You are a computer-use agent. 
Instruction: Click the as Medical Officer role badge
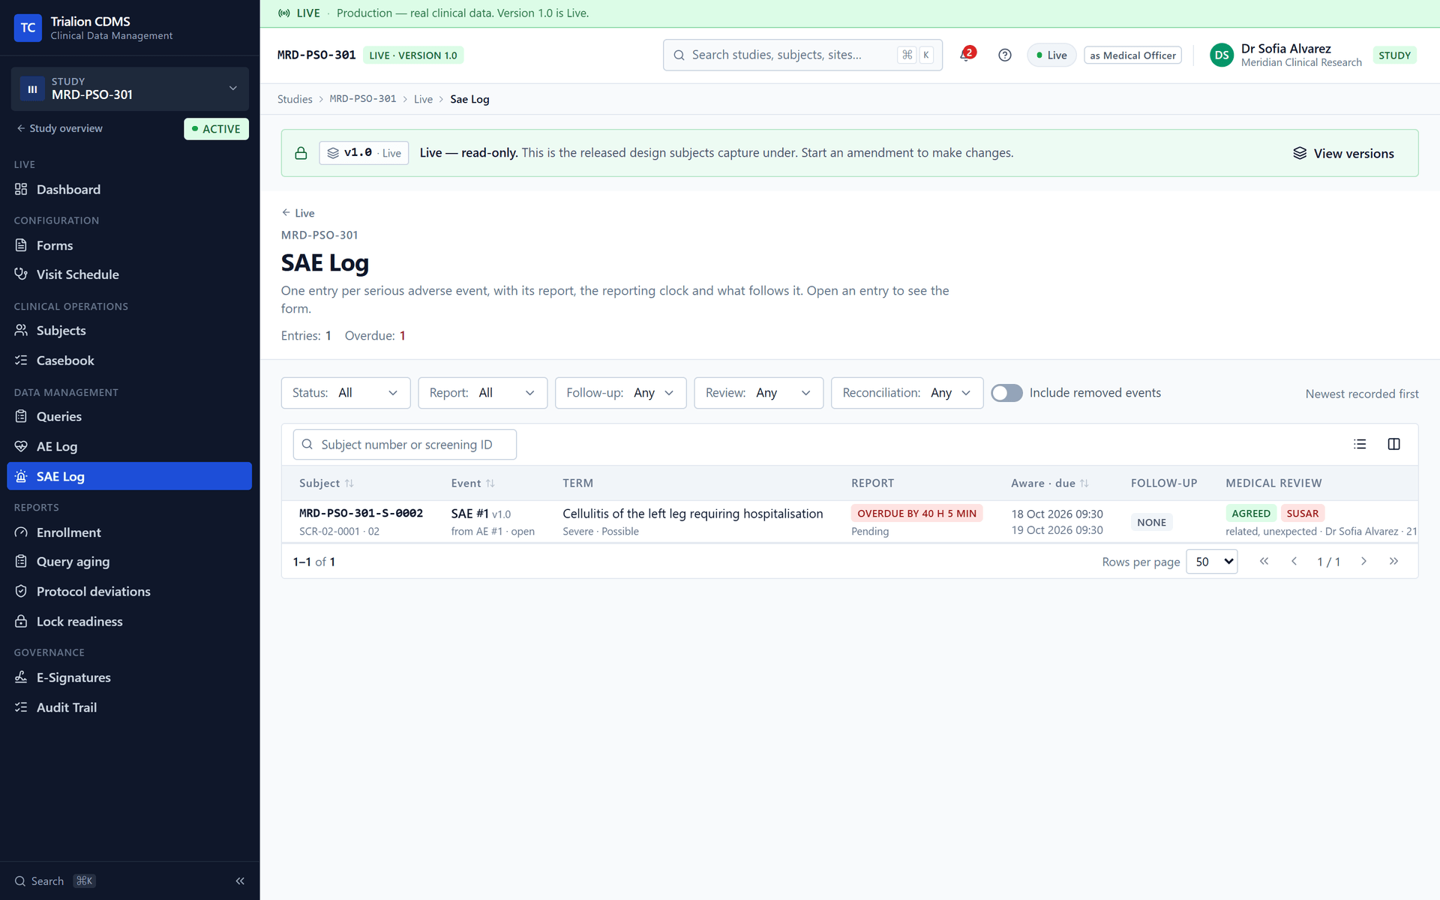click(x=1132, y=55)
